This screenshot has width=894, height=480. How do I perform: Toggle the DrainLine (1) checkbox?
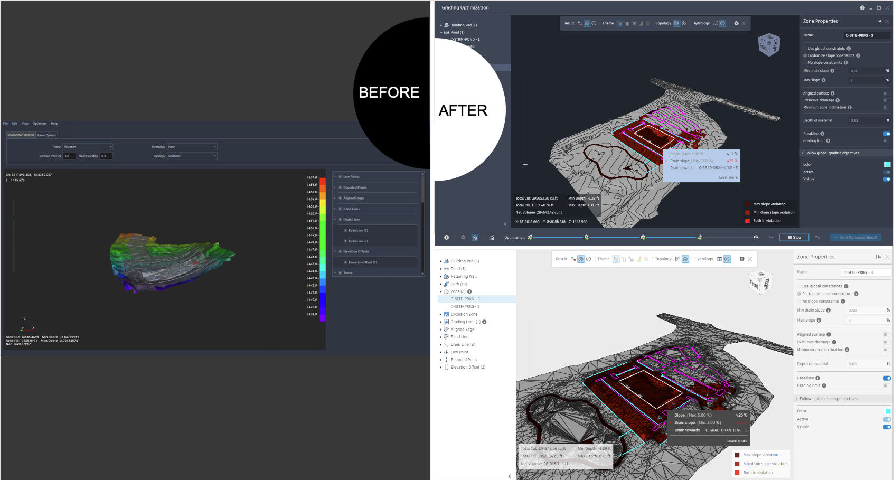345,230
